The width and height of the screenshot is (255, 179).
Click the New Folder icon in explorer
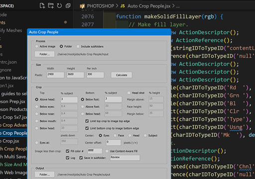click(51, 5)
